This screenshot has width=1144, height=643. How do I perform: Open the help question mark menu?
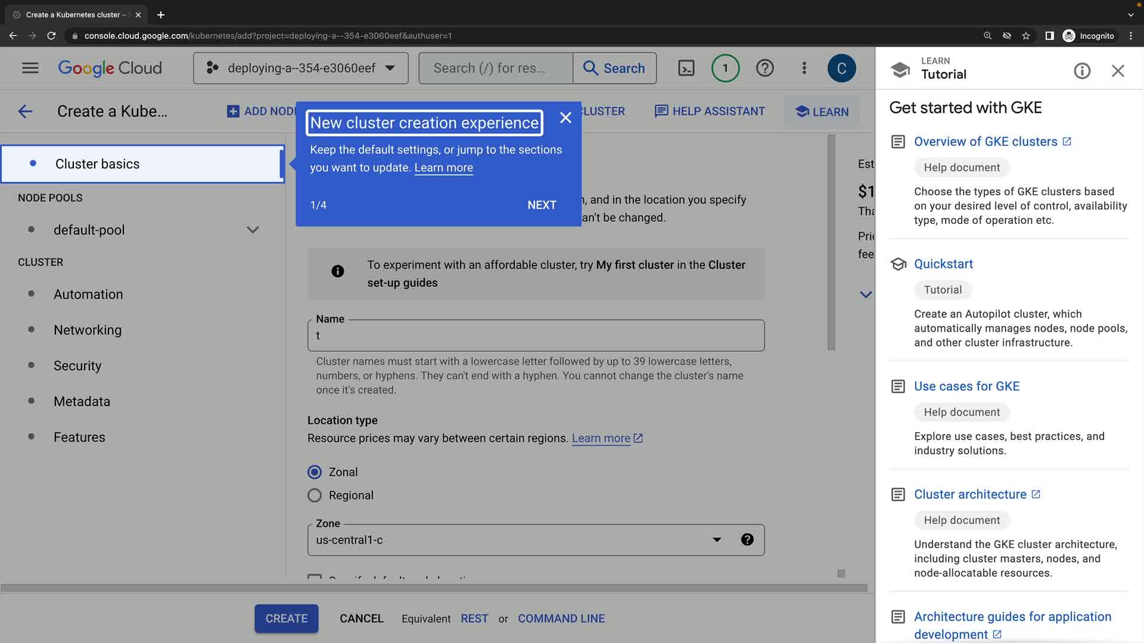coord(764,68)
